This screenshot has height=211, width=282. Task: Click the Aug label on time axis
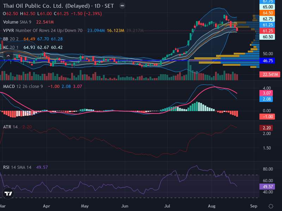(x=211, y=206)
